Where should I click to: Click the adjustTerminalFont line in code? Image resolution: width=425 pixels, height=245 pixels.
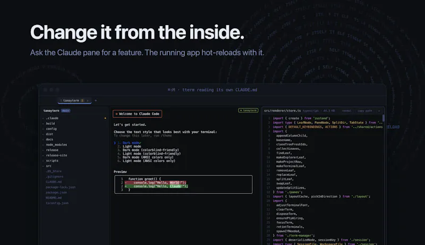pos(293,205)
